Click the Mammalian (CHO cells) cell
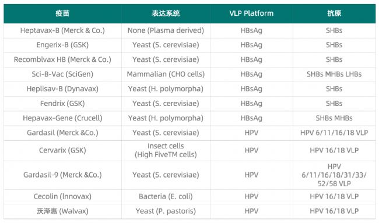This screenshot has height=223, width=379. coord(166,75)
